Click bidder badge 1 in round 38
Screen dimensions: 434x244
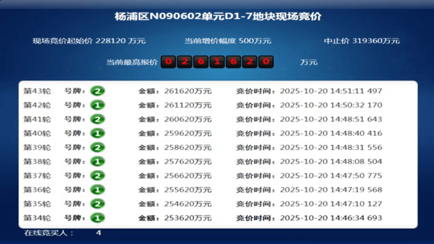pos(97,161)
